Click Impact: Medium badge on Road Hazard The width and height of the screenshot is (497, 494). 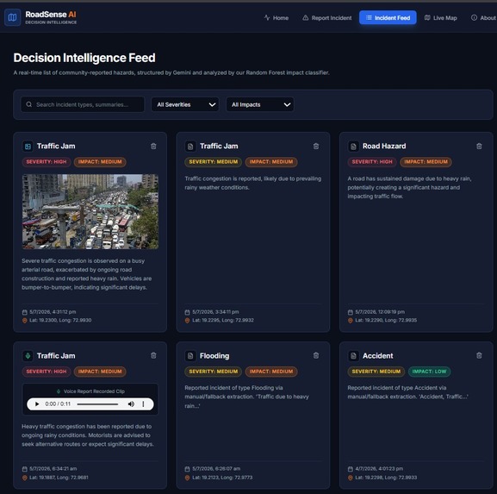tap(426, 162)
